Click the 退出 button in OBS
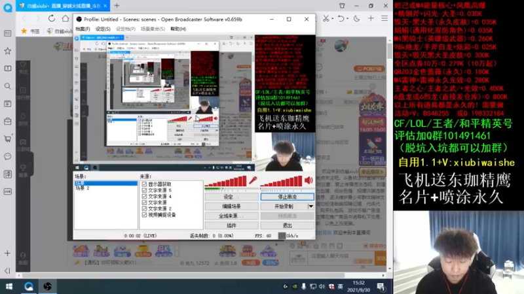This screenshot has width=524, height=294. [288, 225]
